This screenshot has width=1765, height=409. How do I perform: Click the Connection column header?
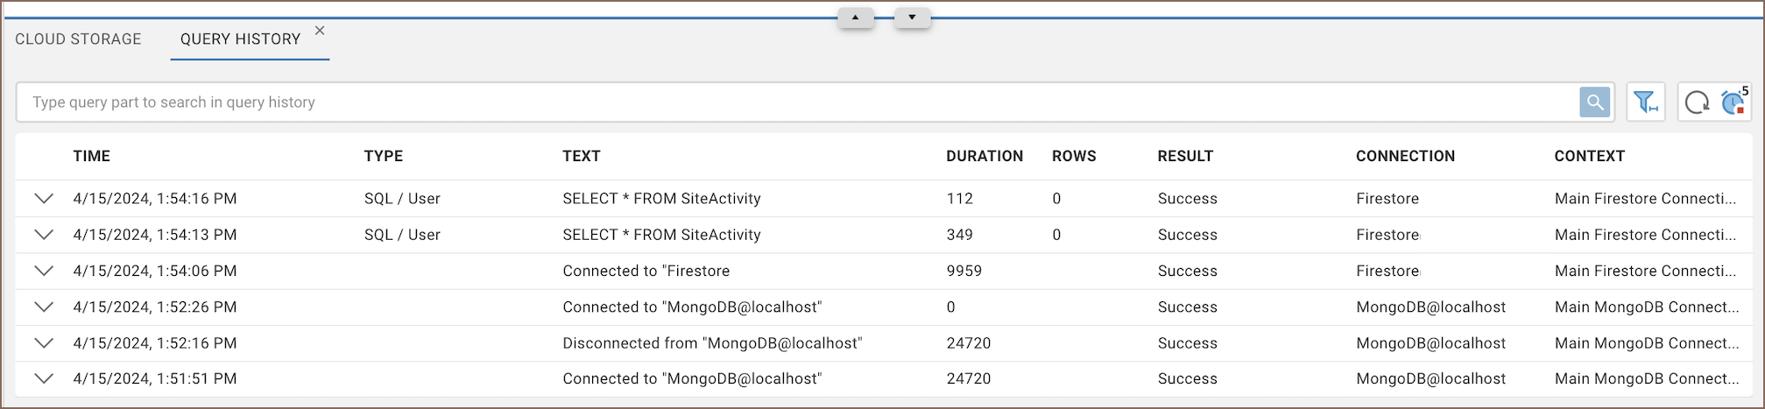pos(1405,156)
